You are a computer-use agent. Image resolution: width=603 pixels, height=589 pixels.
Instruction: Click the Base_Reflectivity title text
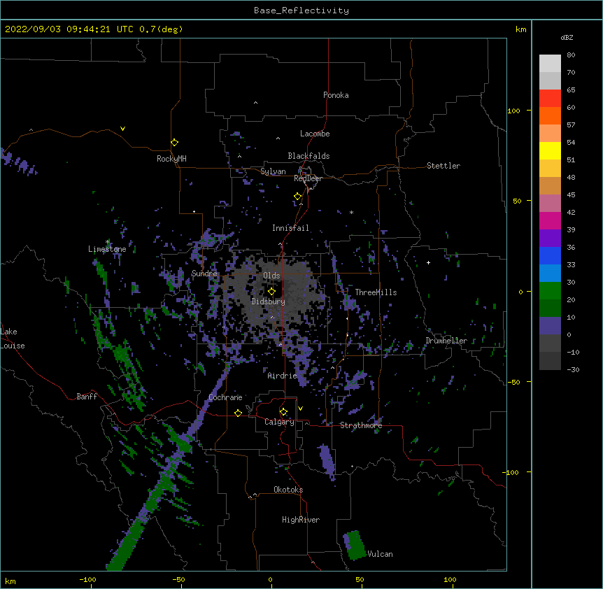tap(301, 10)
